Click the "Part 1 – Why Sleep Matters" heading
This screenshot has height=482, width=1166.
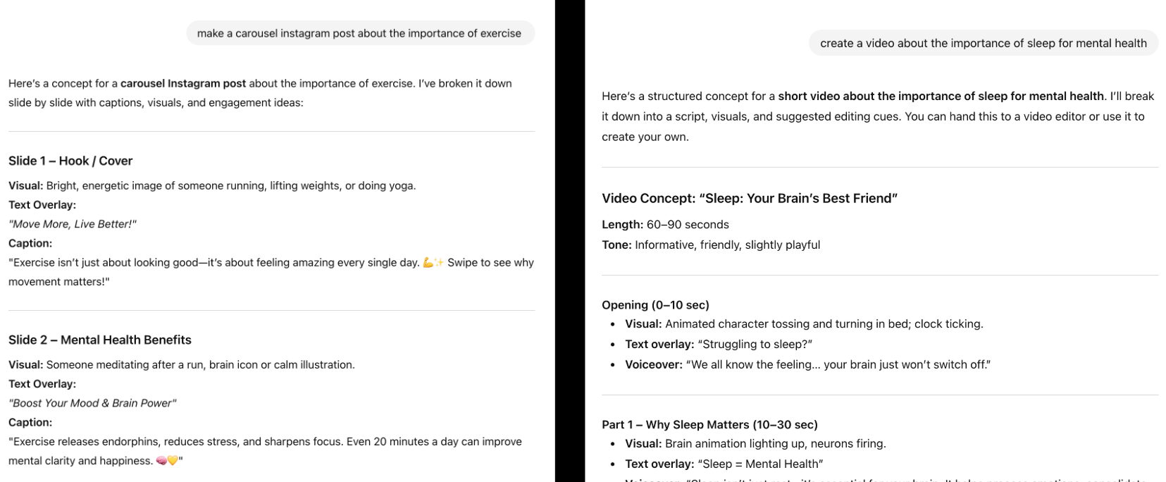(709, 424)
